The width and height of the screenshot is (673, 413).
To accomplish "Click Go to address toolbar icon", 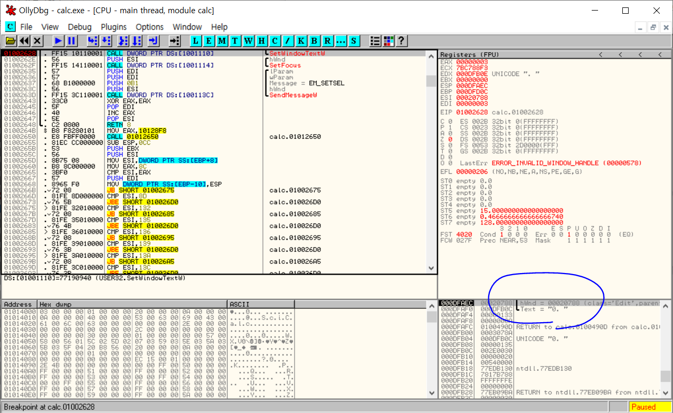I will point(175,41).
